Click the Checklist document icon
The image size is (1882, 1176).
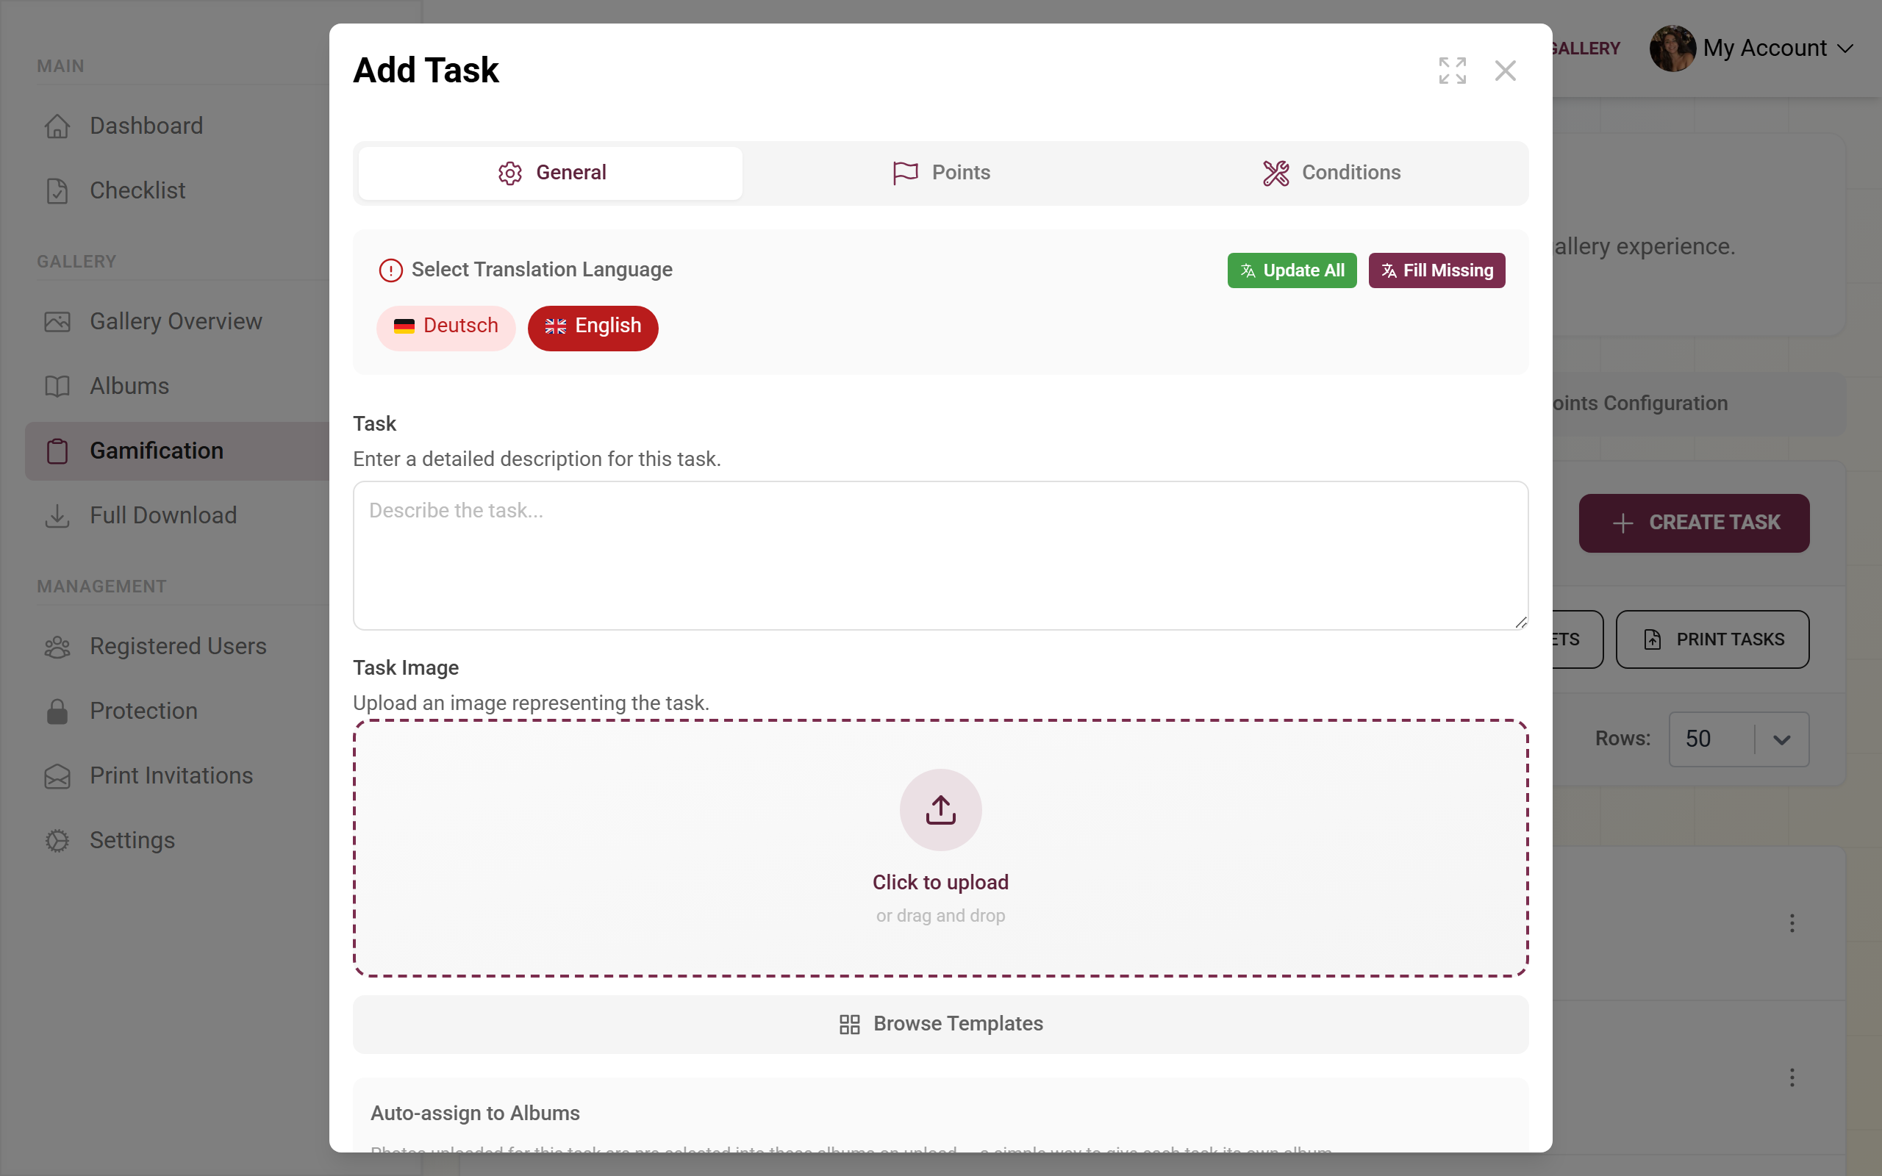(x=57, y=190)
